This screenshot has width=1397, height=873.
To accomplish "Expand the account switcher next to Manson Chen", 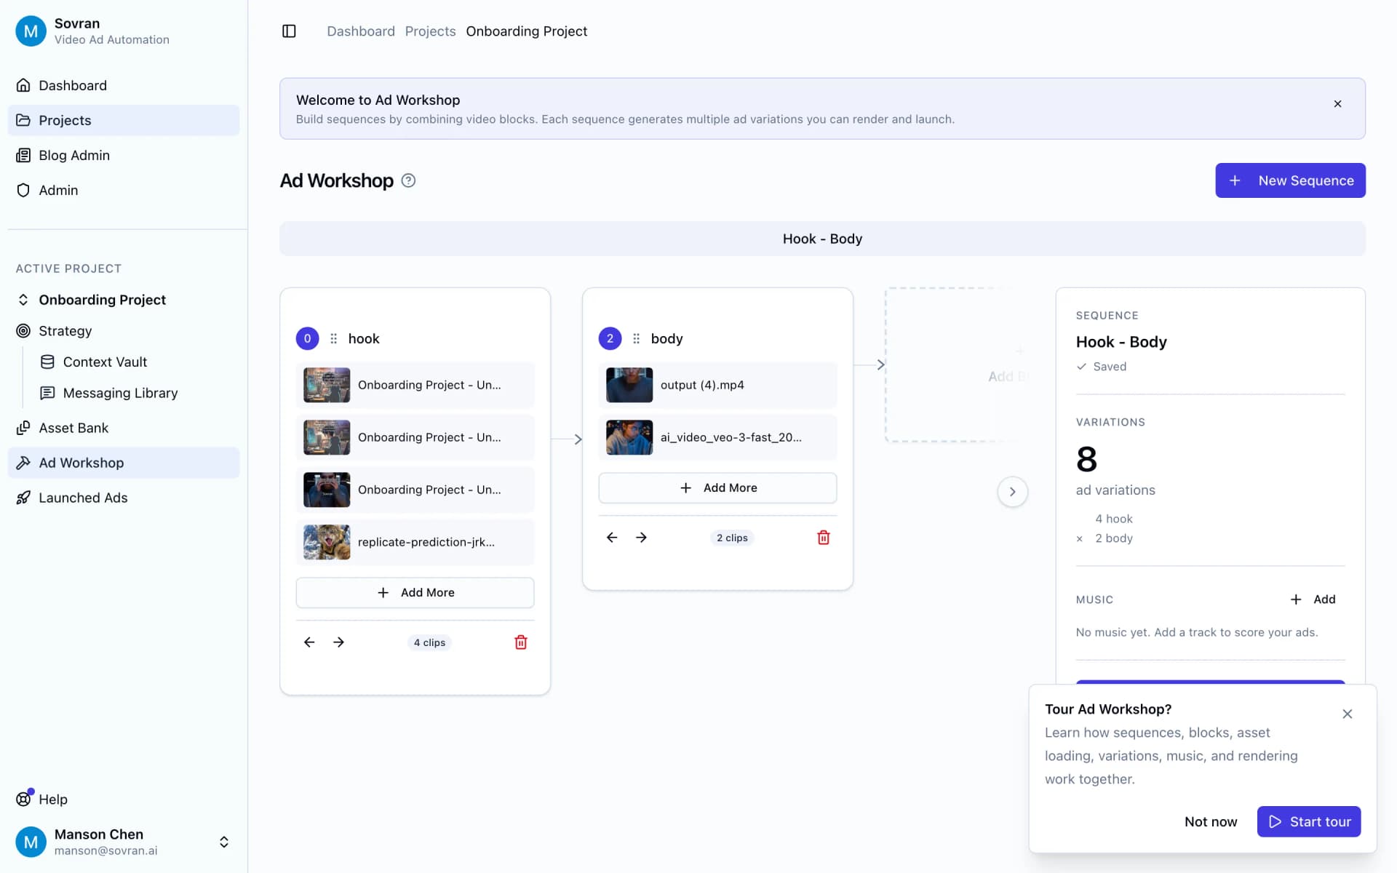I will 223,842.
